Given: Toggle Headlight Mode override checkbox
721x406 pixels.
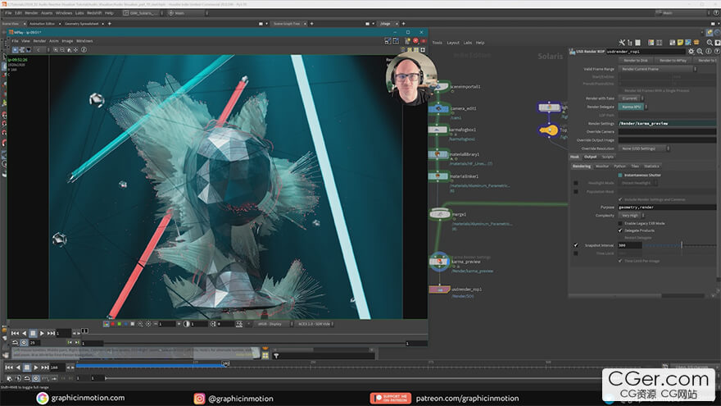Looking at the screenshot, I should [576, 183].
